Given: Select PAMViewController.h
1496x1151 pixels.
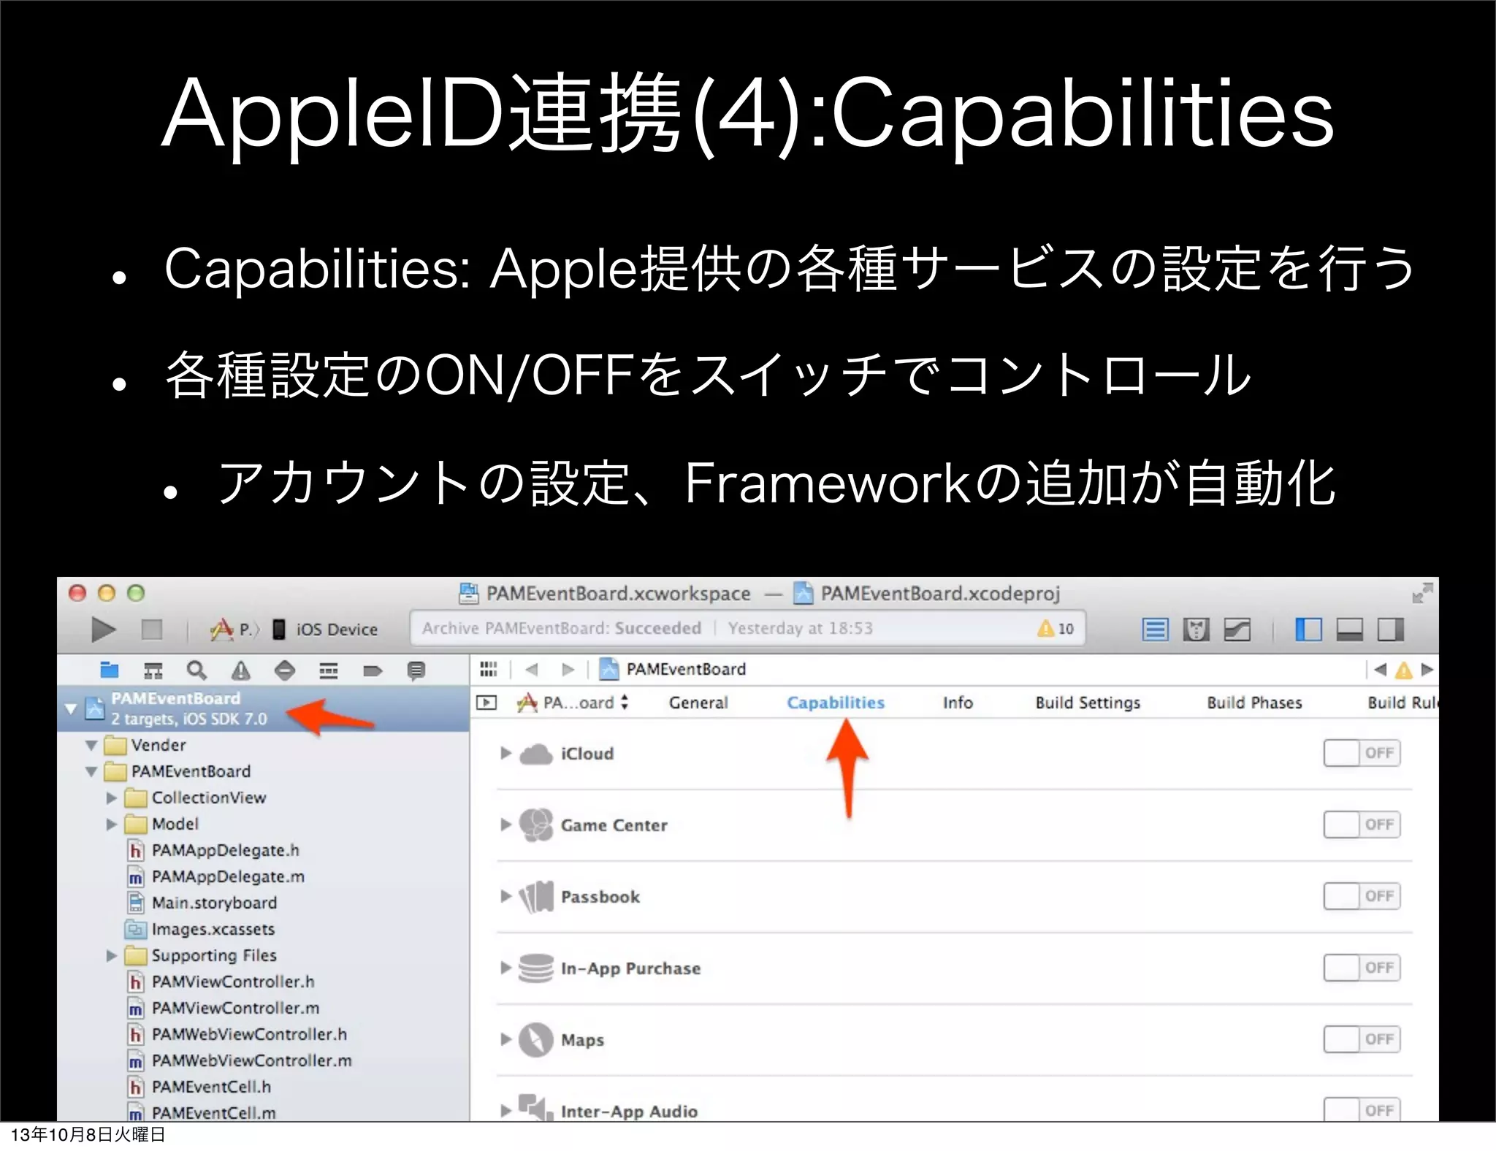Looking at the screenshot, I should [x=221, y=982].
